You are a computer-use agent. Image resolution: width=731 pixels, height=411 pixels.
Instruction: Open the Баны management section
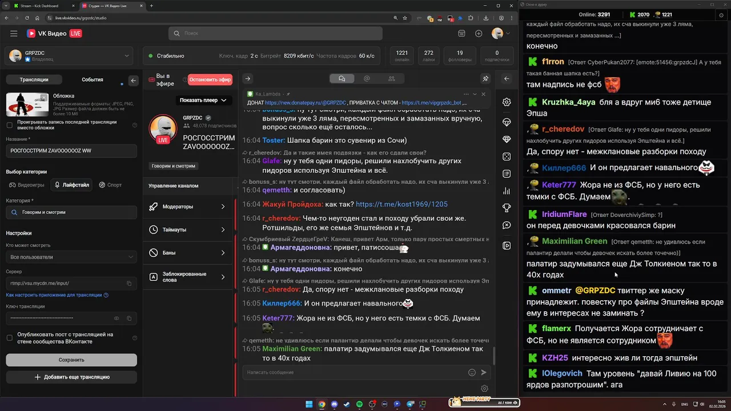(188, 252)
